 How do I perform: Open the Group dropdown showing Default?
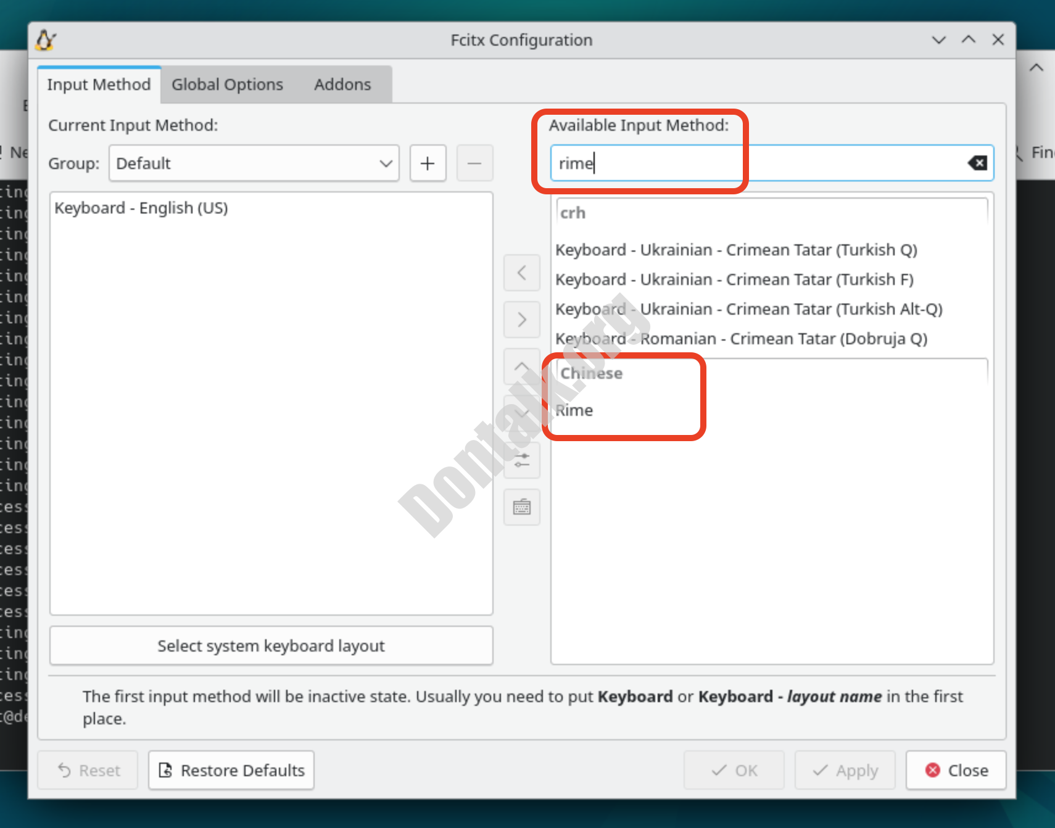tap(254, 164)
